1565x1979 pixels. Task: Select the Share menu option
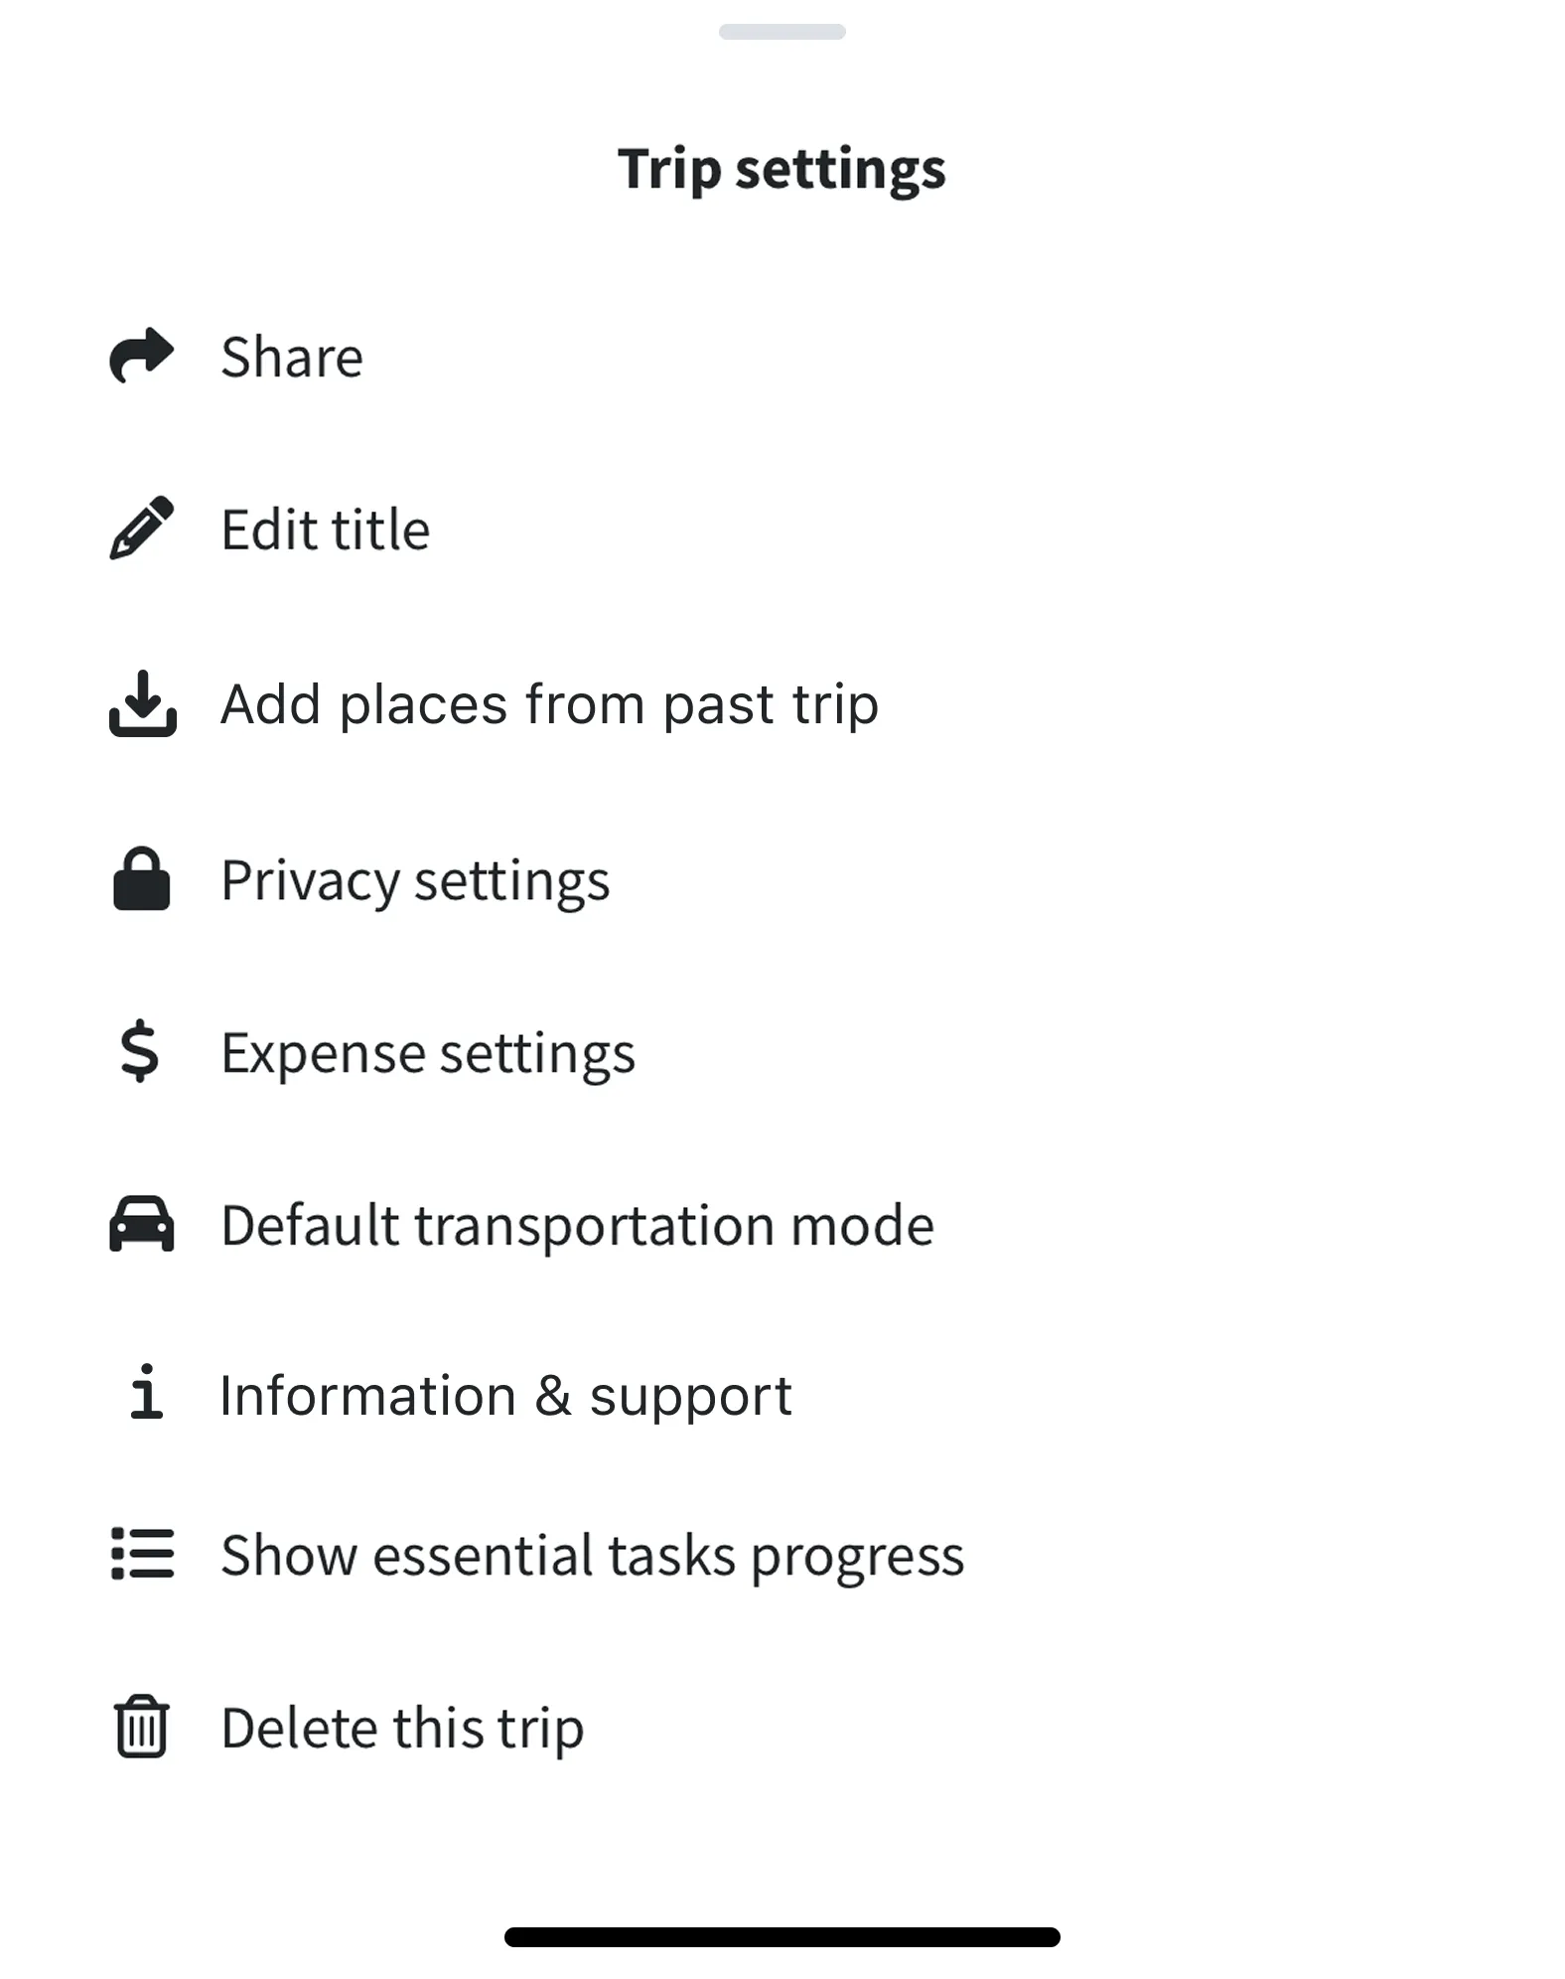(x=292, y=357)
